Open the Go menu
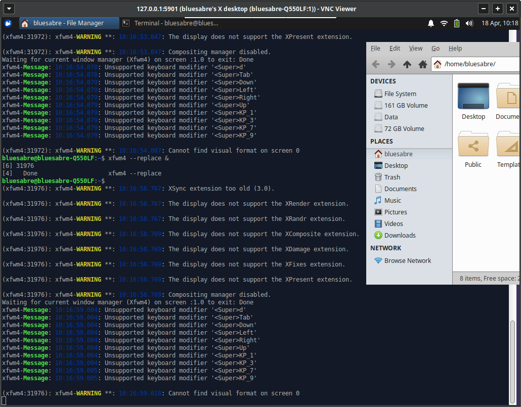Screen dimensions: 521x407 pyautogui.click(x=436, y=49)
